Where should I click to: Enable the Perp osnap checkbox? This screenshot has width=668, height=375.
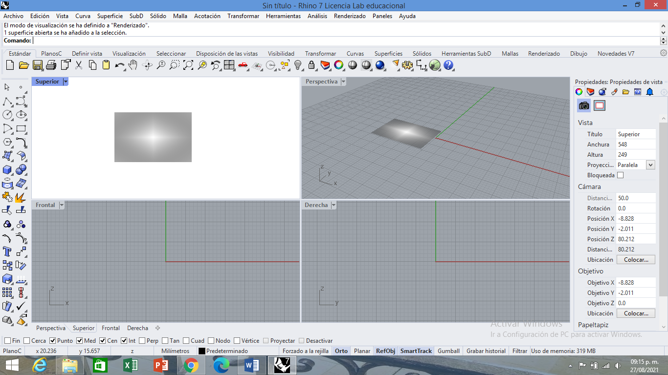pyautogui.click(x=142, y=340)
